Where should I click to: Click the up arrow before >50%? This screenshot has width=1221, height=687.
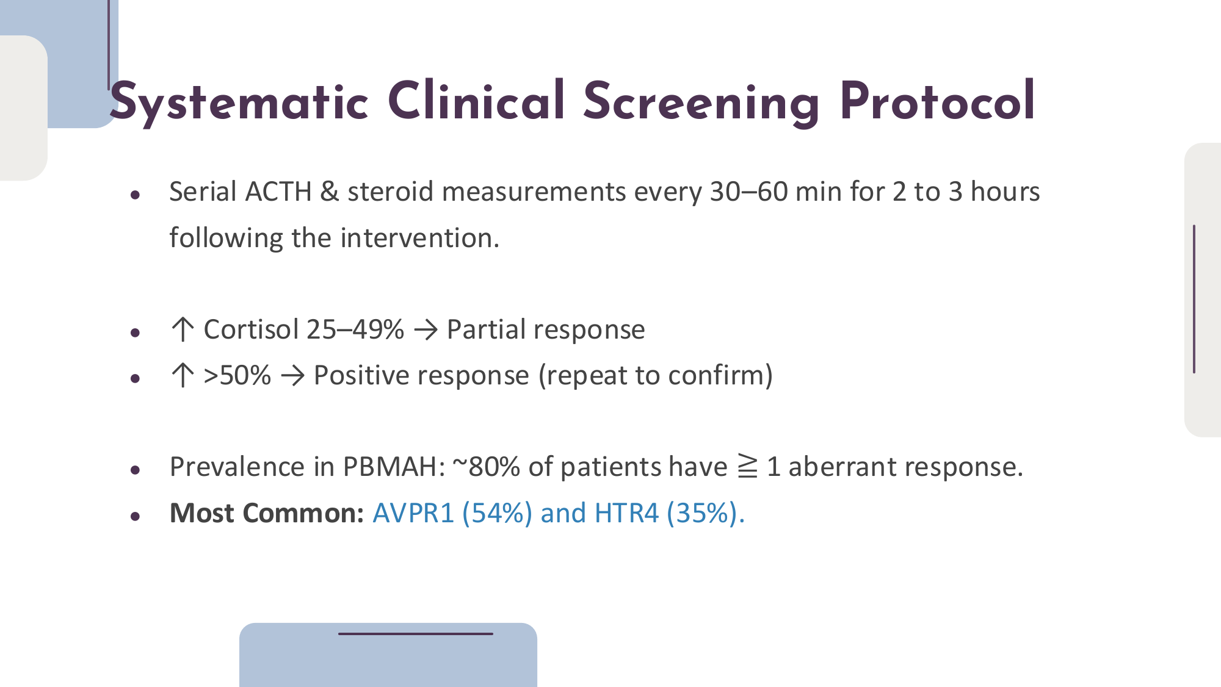click(x=183, y=375)
